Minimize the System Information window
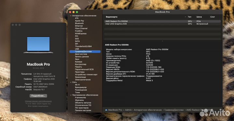 (x=73, y=12)
